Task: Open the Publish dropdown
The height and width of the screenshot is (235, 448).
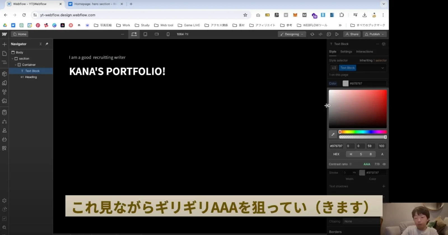Action: 374,34
